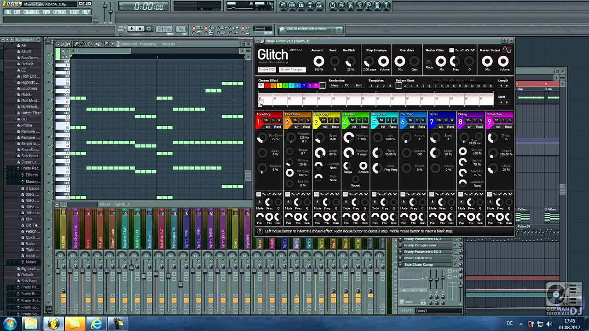
Task: Click Length decrease arrow in Glitch
Action: 501,86
